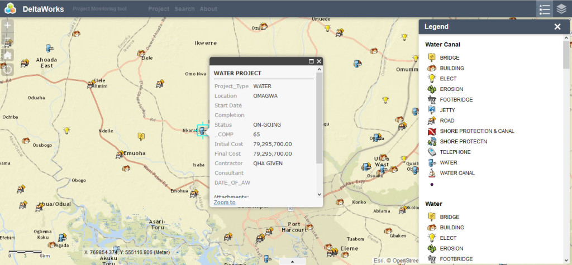Click the Zoom to link in popup
The image size is (572, 265).
pyautogui.click(x=225, y=202)
